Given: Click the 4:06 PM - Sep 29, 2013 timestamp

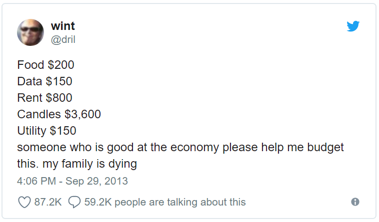Looking at the screenshot, I should point(72,181).
